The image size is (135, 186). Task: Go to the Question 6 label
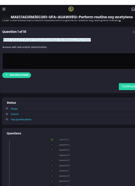(64, 166)
